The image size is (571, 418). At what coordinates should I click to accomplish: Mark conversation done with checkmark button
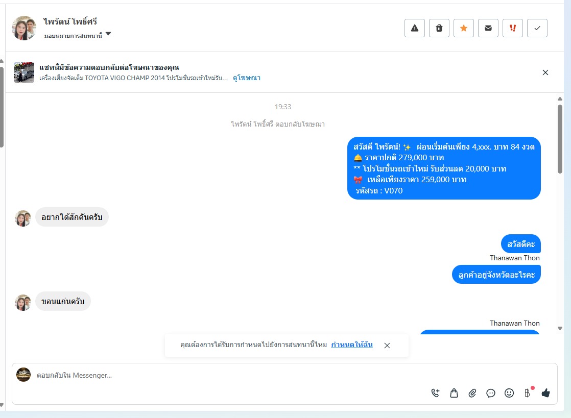click(x=537, y=28)
